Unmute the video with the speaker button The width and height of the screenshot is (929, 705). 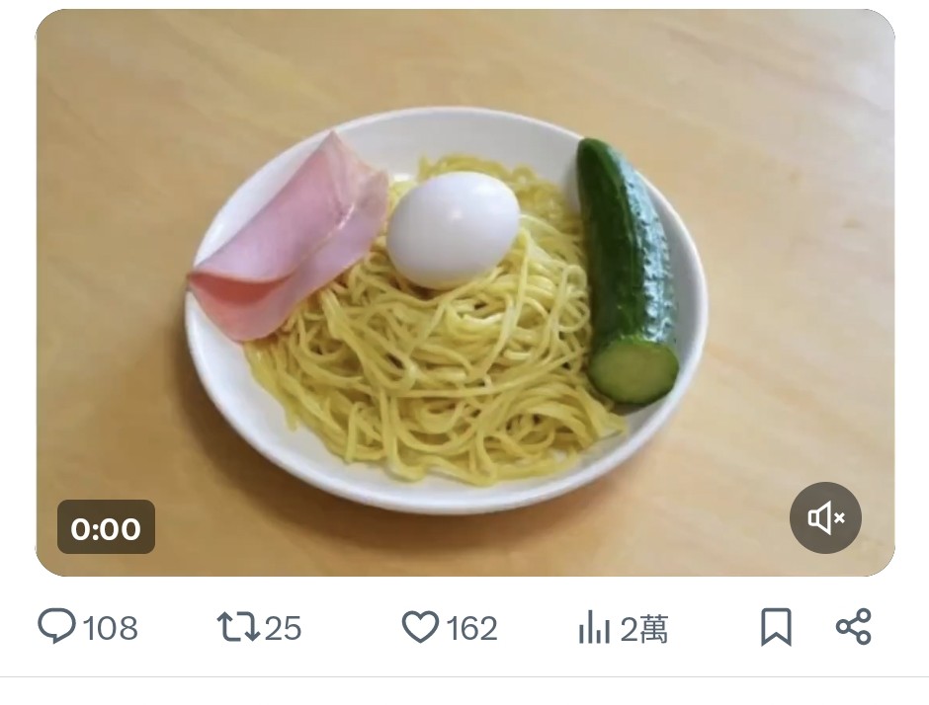click(x=825, y=518)
